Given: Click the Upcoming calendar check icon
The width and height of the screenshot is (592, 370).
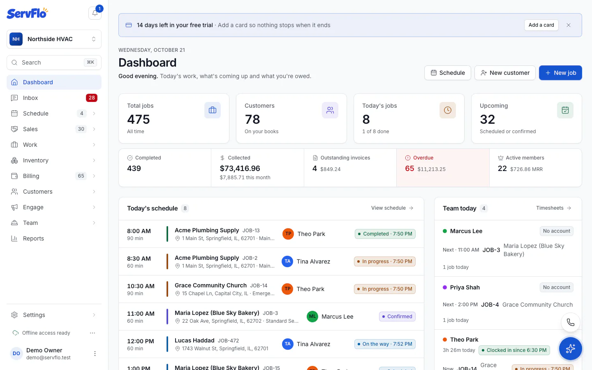Looking at the screenshot, I should pyautogui.click(x=565, y=110).
